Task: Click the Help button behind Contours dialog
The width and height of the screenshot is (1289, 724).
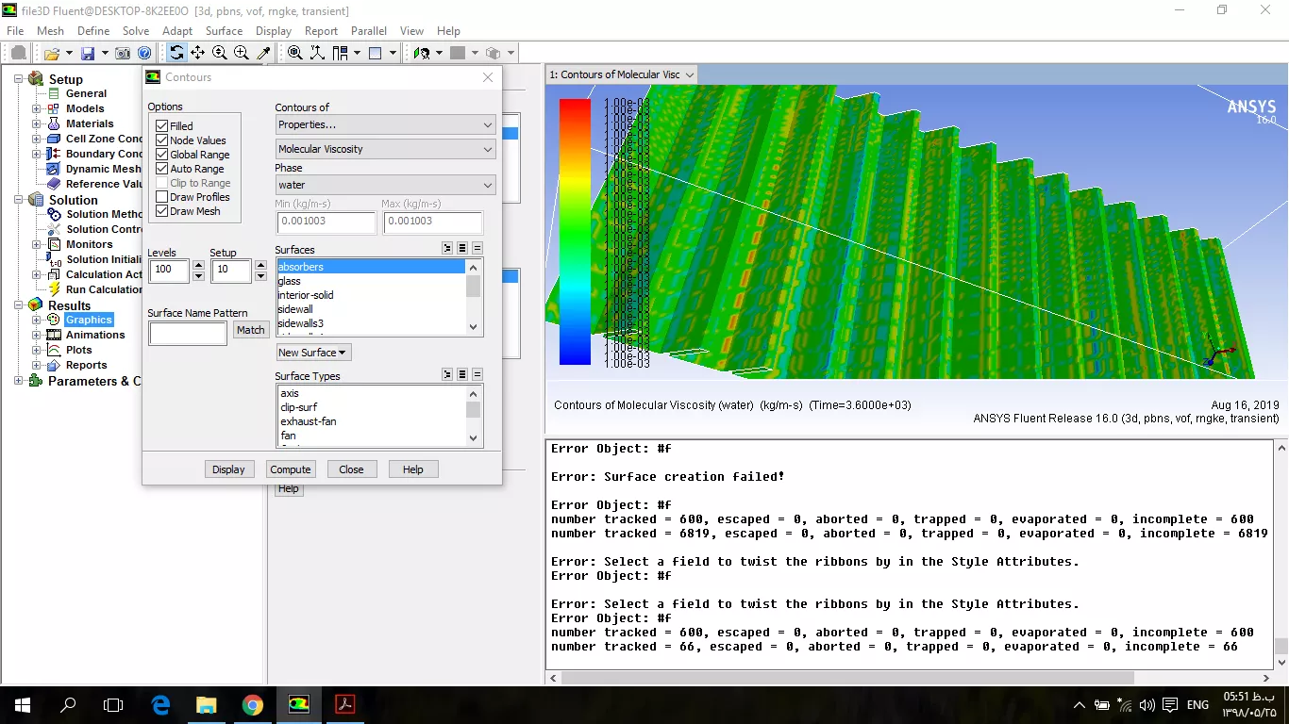Action: point(289,488)
